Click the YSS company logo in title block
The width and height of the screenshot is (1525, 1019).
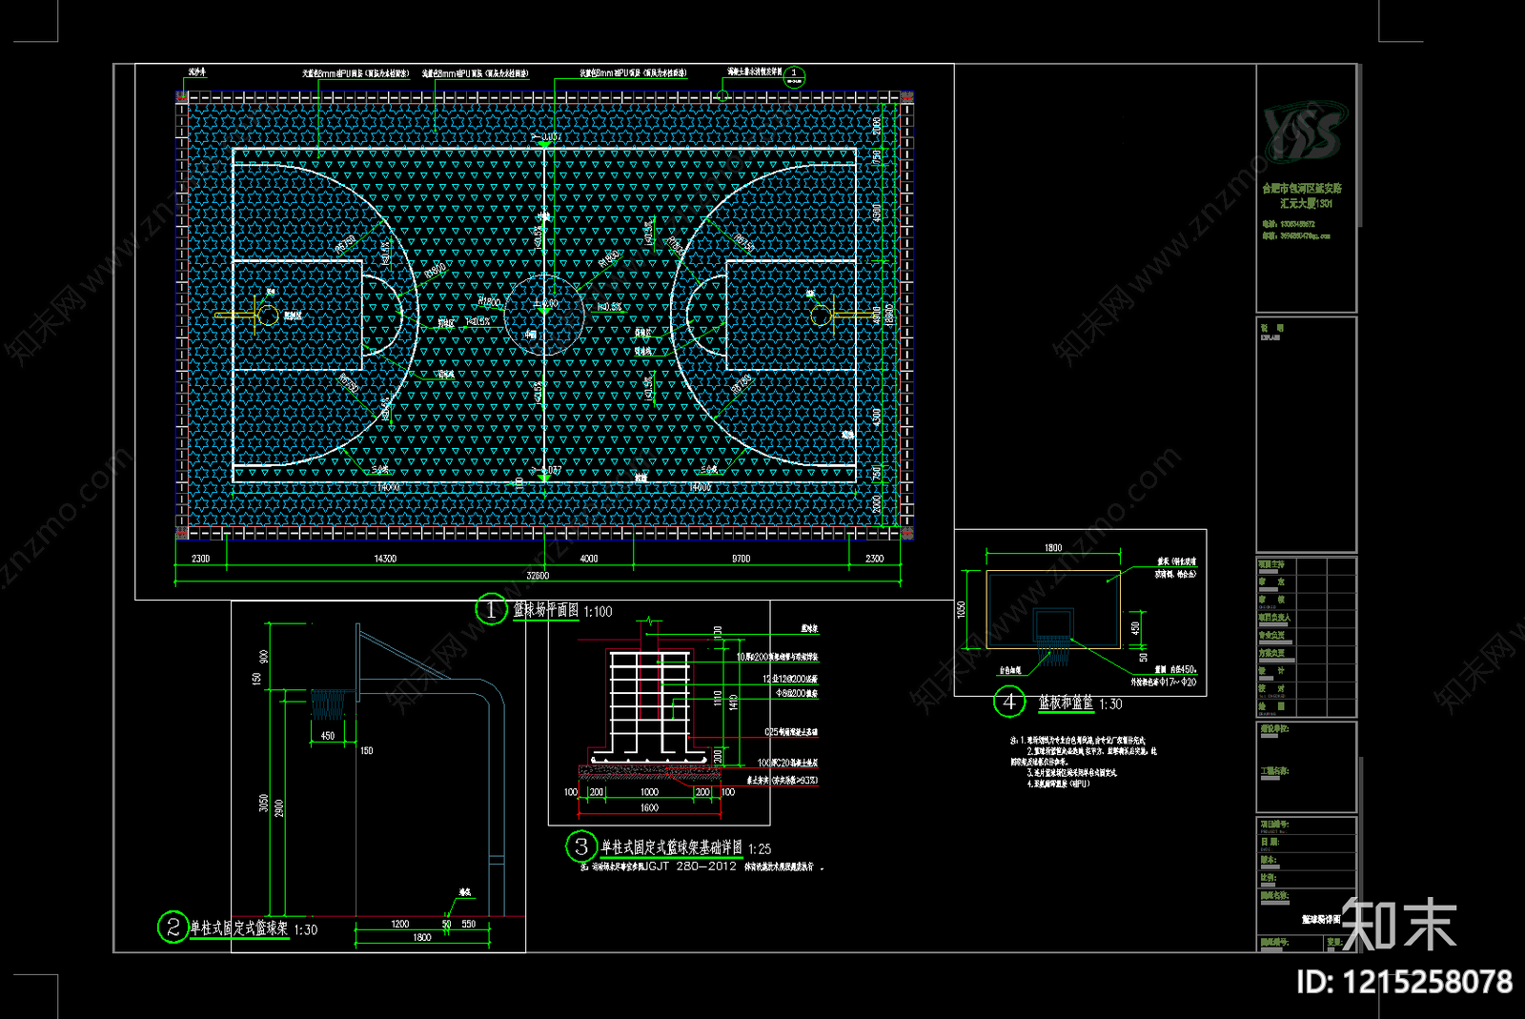pos(1306,131)
